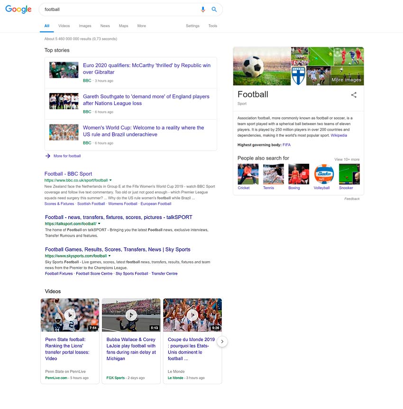The width and height of the screenshot is (403, 409).
Task: Open Football - BBC Sport result
Action: [68, 174]
